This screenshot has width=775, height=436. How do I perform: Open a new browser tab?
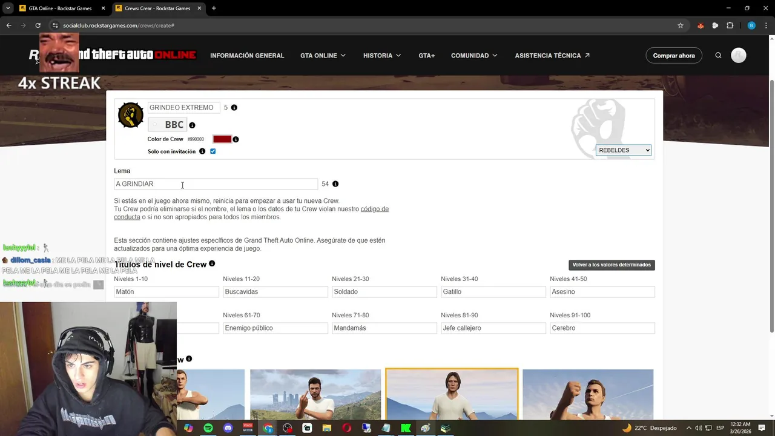coord(214,8)
